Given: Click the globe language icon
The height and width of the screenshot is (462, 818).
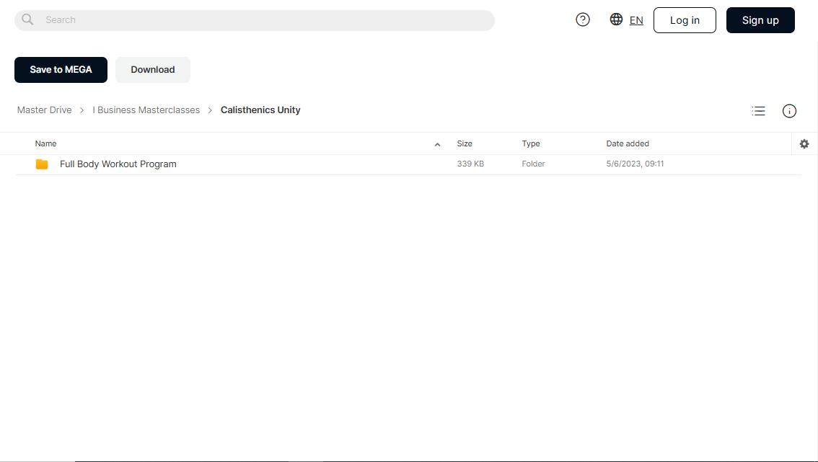Looking at the screenshot, I should (x=616, y=19).
